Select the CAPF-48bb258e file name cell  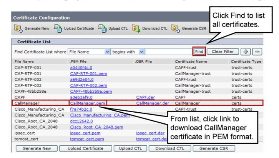(30, 91)
